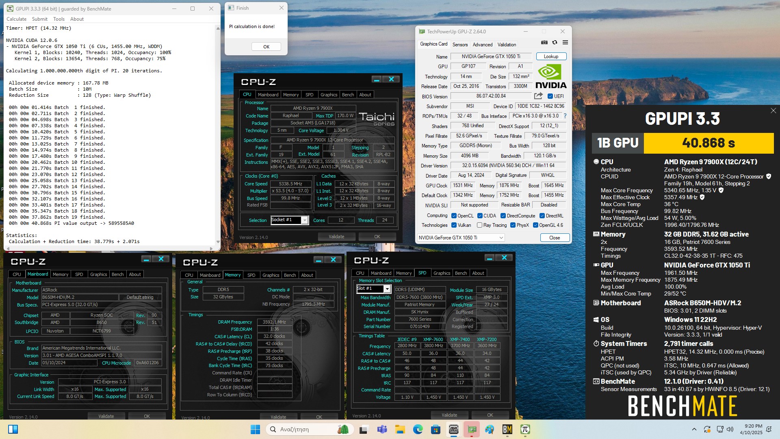Image resolution: width=780 pixels, height=439 pixels.
Task: Open the Tools menu in GPUPI
Action: click(x=59, y=19)
